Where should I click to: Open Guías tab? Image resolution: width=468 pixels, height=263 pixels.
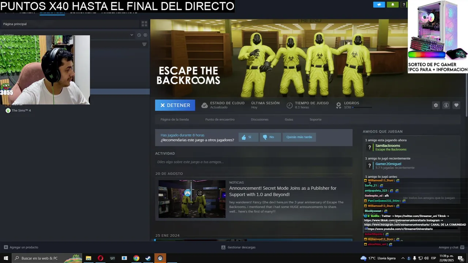coord(289,119)
